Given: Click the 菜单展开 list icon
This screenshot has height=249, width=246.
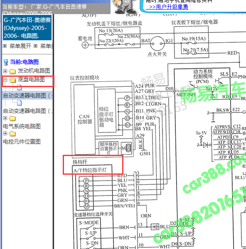Looking at the screenshot, I should [x=5, y=46].
